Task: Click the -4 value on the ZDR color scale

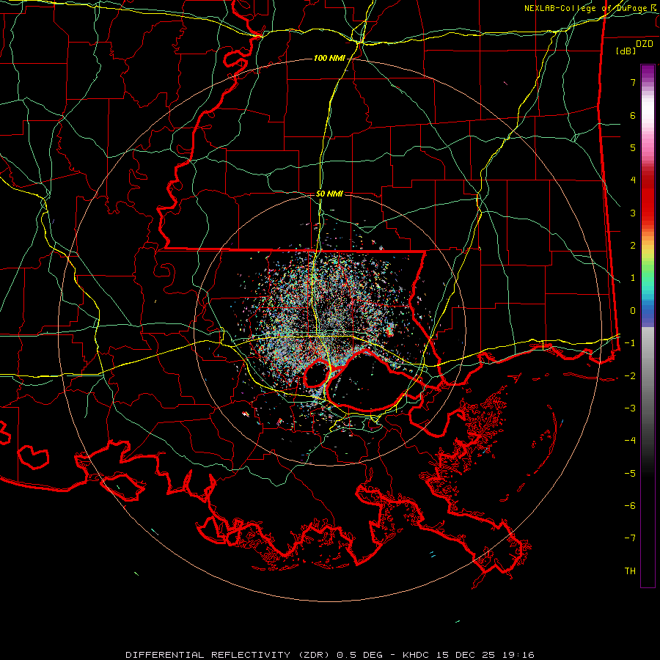Action: pyautogui.click(x=630, y=441)
